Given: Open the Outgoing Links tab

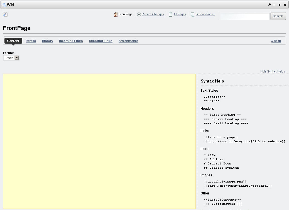Looking at the screenshot, I should point(101,41).
